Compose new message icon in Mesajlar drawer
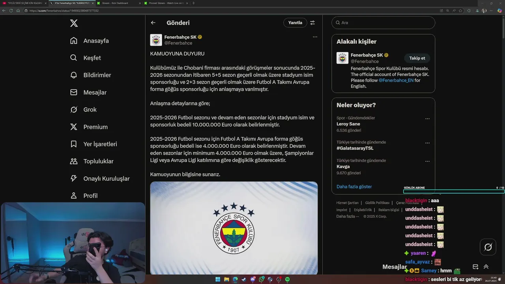This screenshot has width=505, height=284. (x=475, y=267)
